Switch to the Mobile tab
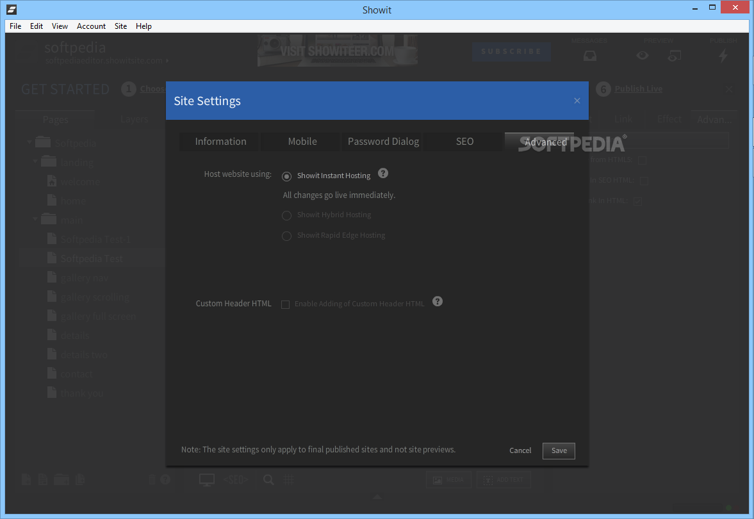This screenshot has height=519, width=754. point(302,142)
